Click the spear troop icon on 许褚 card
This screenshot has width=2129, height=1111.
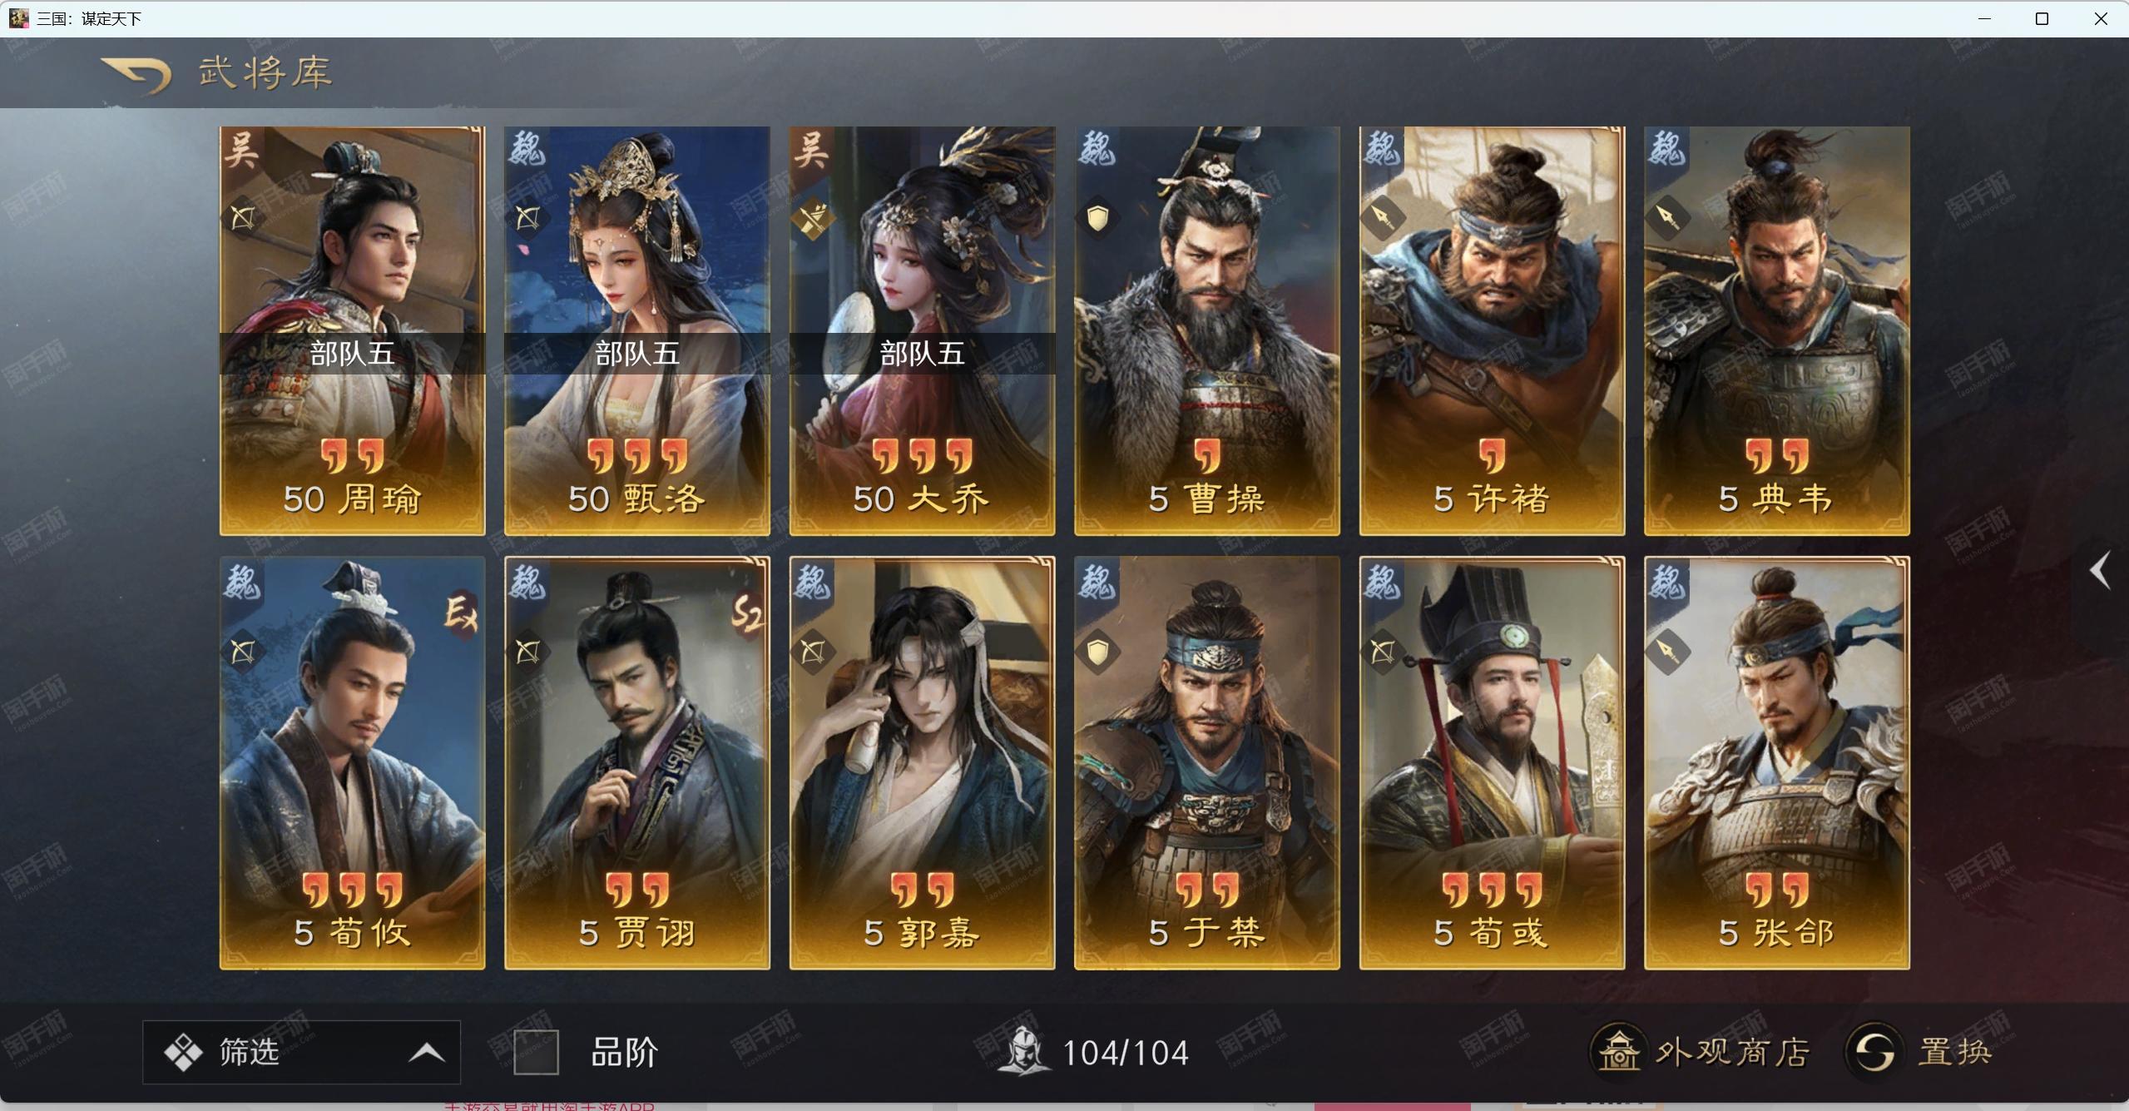pyautogui.click(x=1382, y=218)
